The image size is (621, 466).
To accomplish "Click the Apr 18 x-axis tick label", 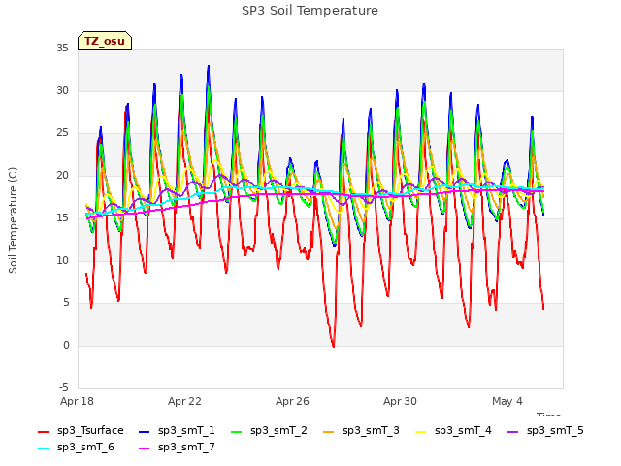I will (77, 401).
